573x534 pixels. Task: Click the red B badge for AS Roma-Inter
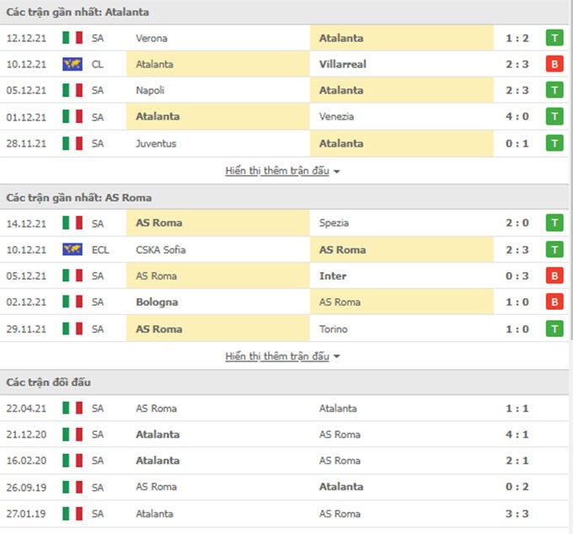pos(554,275)
